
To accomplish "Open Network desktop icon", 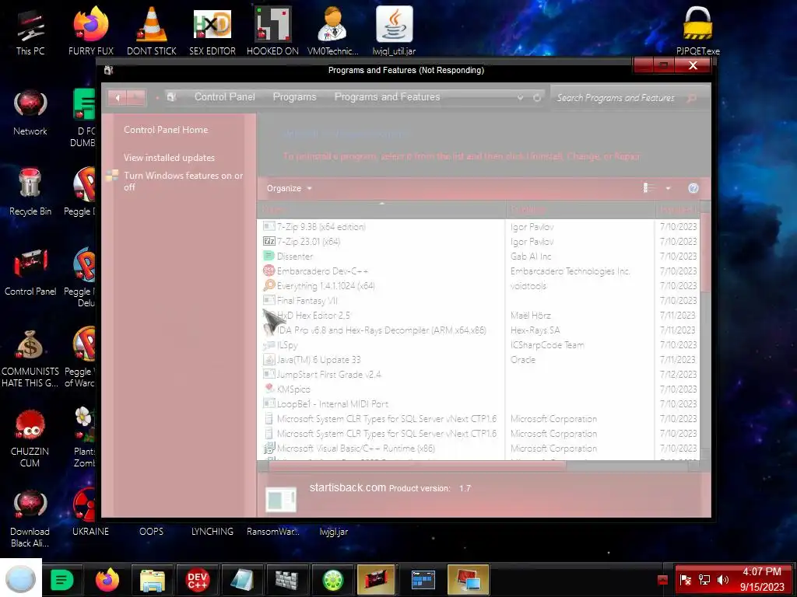I will pos(30,113).
